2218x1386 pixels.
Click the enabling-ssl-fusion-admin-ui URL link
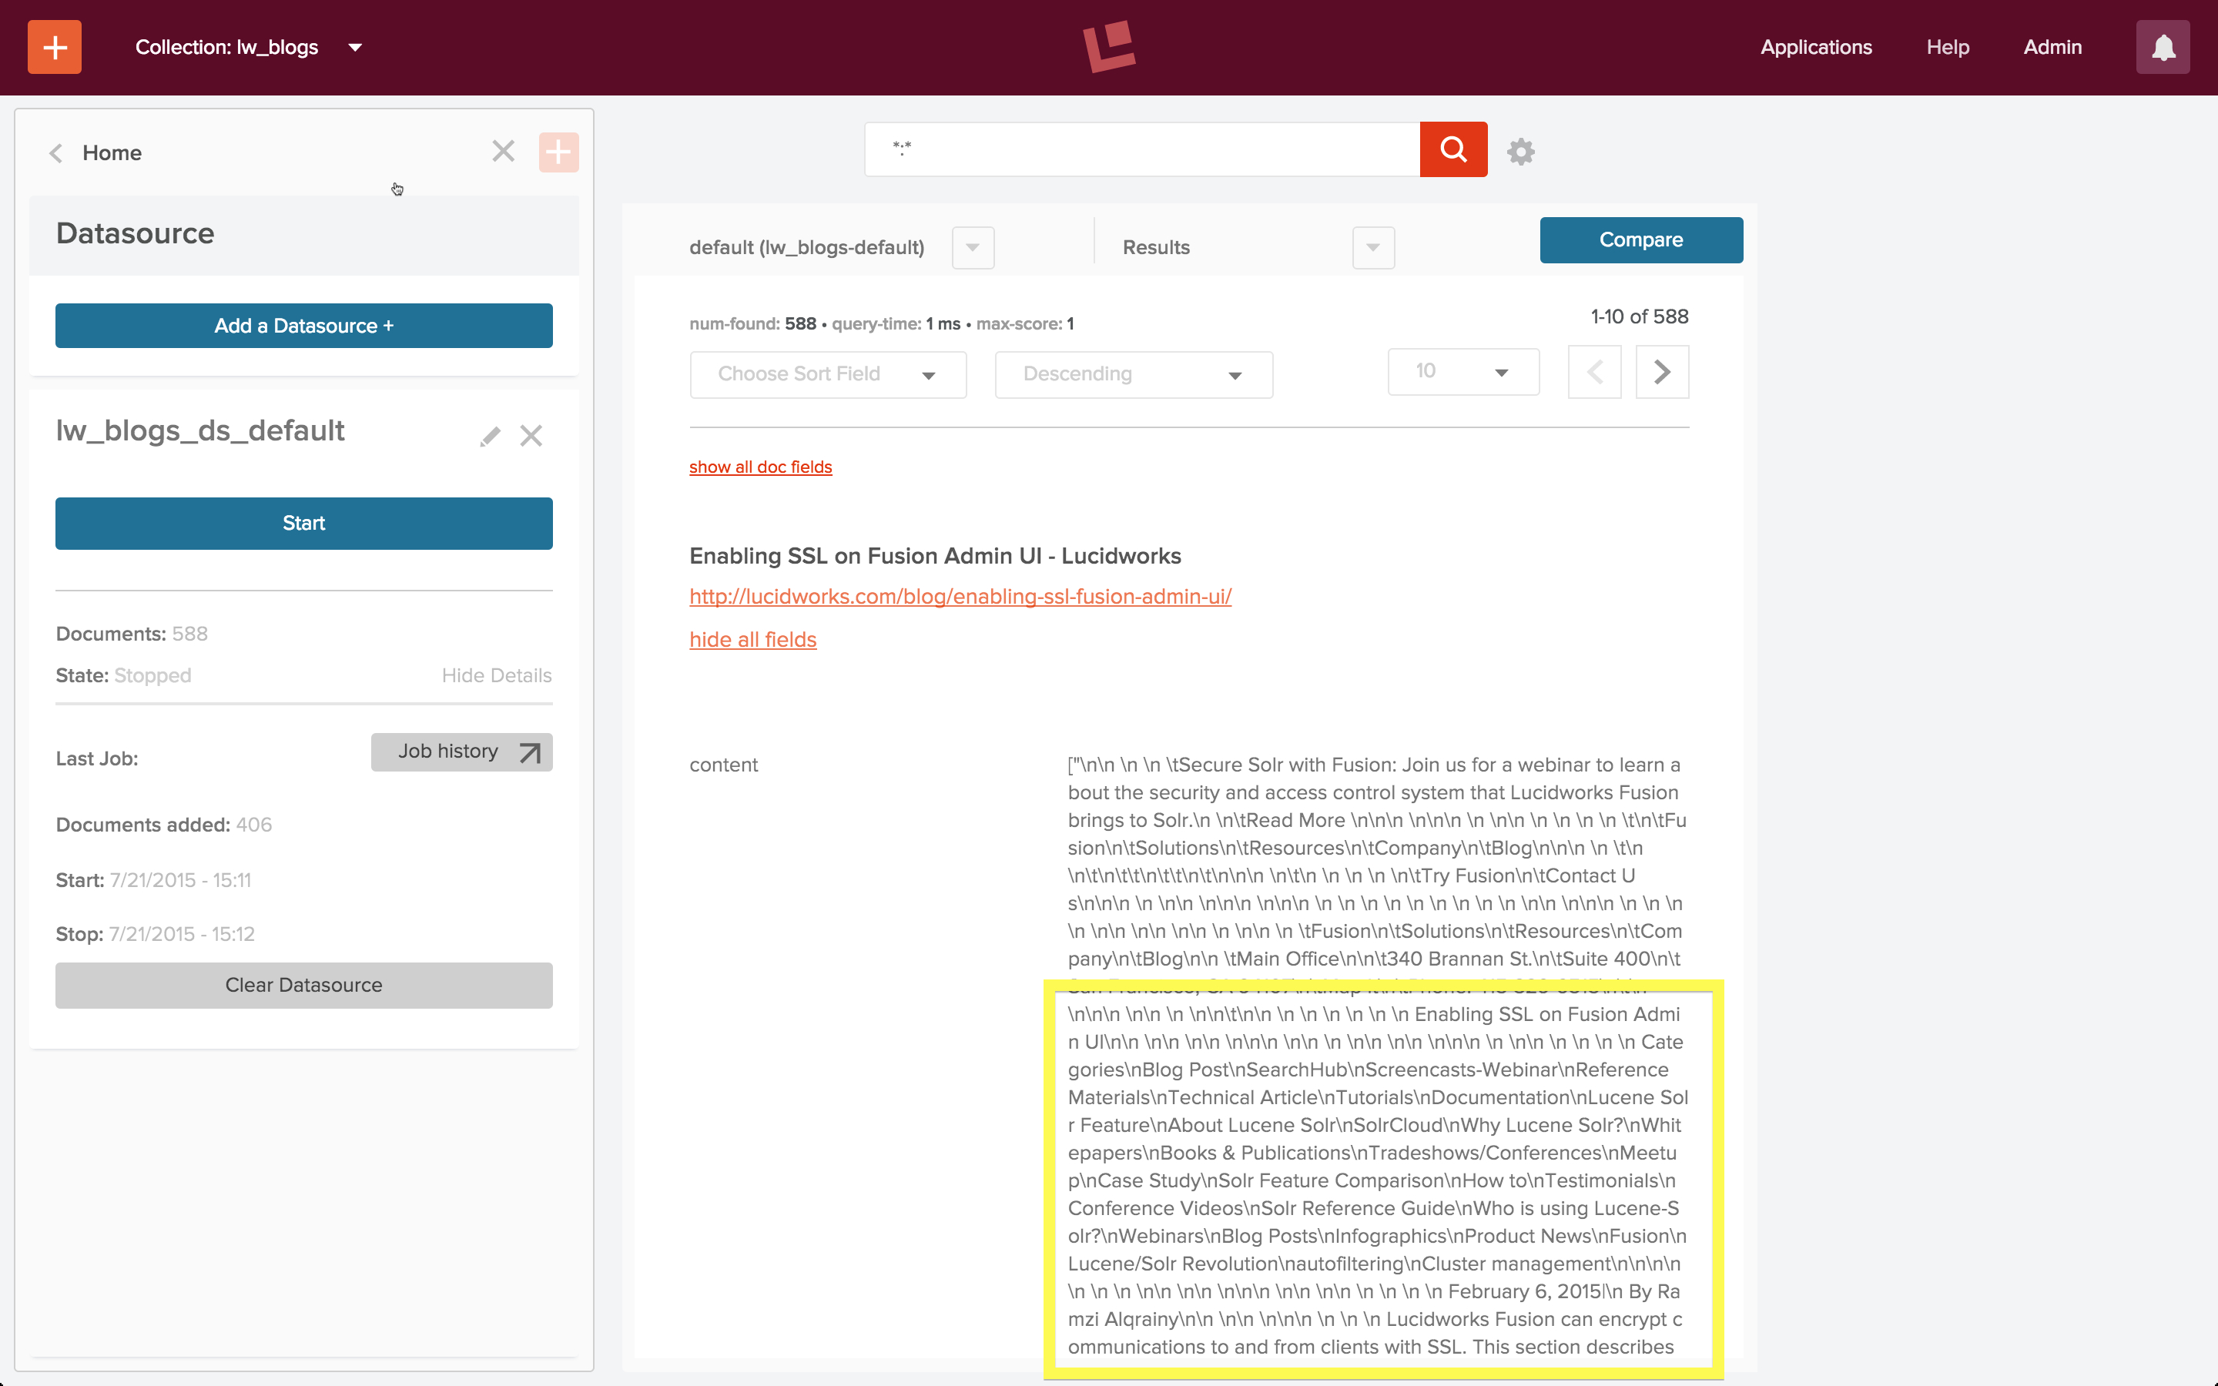pyautogui.click(x=958, y=598)
